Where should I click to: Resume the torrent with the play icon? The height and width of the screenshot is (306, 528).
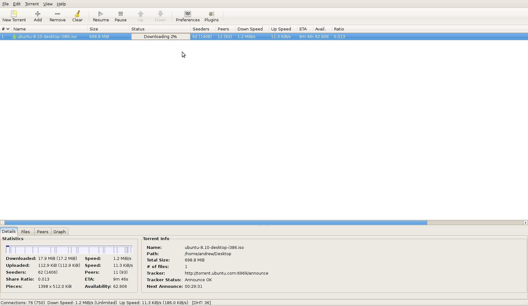point(101,14)
